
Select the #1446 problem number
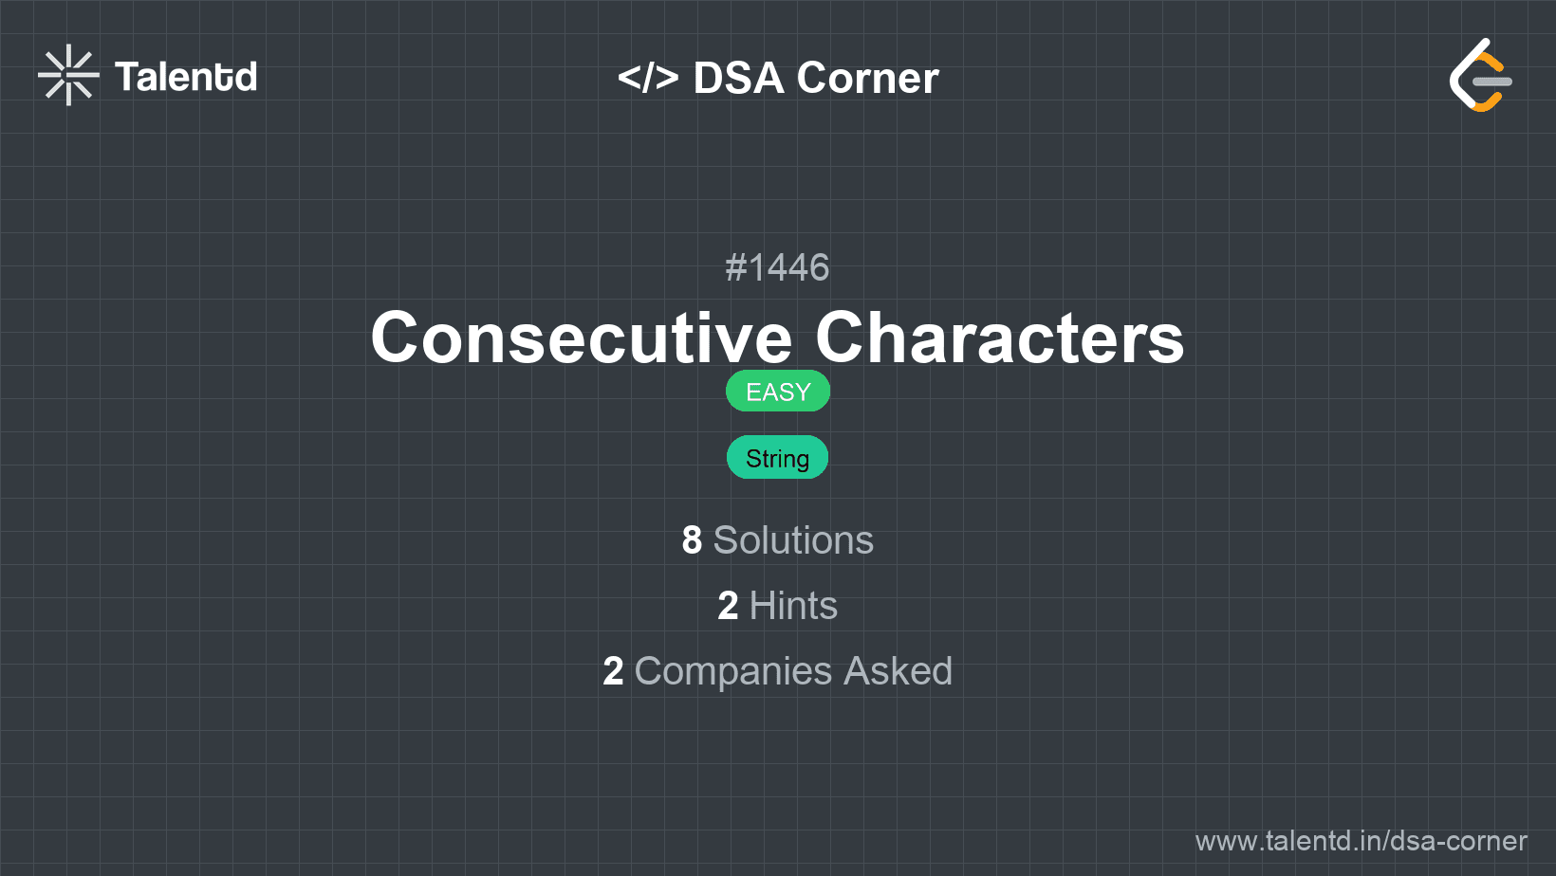click(x=777, y=268)
